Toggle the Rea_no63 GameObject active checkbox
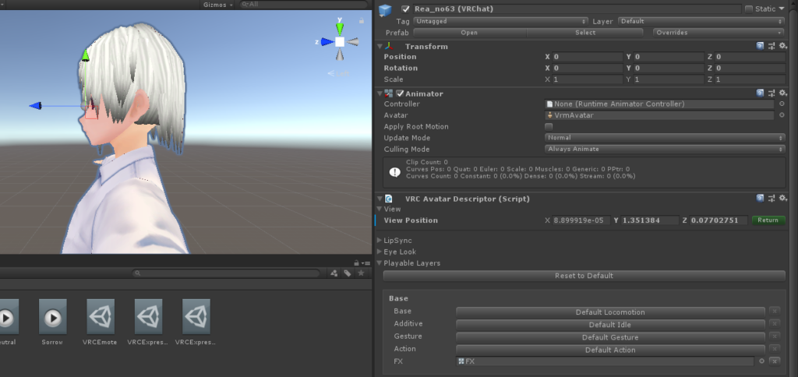 405,9
